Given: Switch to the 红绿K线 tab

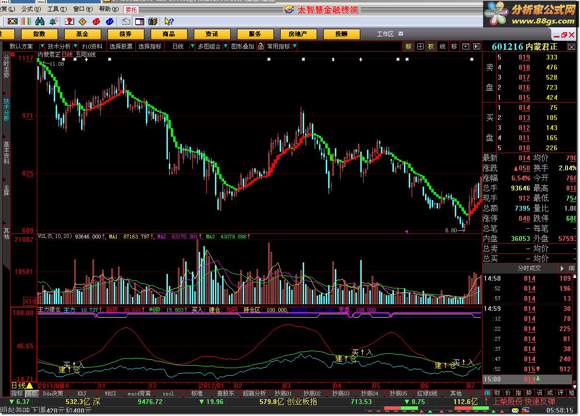Looking at the screenshot, I should pyautogui.click(x=427, y=393).
